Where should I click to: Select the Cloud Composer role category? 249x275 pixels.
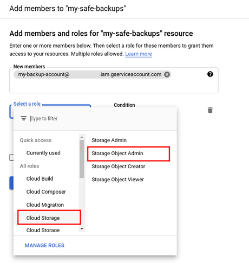[46, 192]
